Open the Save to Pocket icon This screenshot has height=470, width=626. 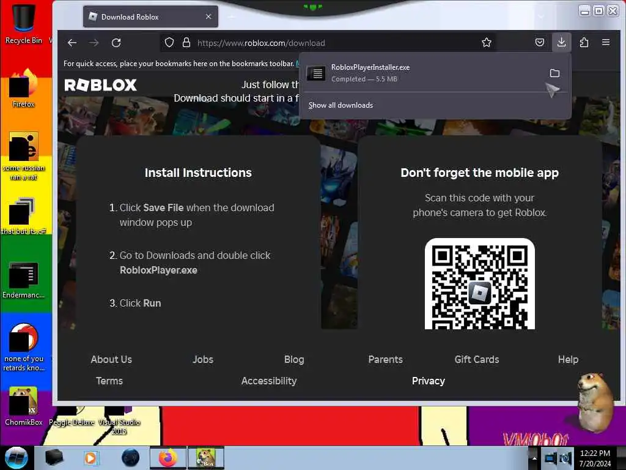tap(540, 42)
